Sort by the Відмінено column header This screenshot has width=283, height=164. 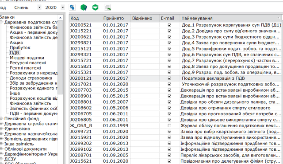[x=145, y=18]
